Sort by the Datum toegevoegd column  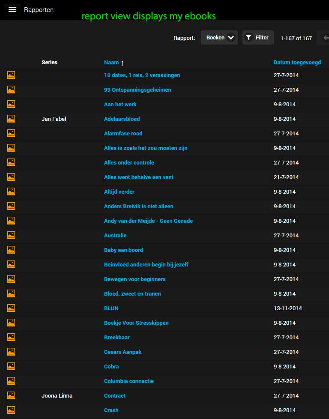pos(297,62)
